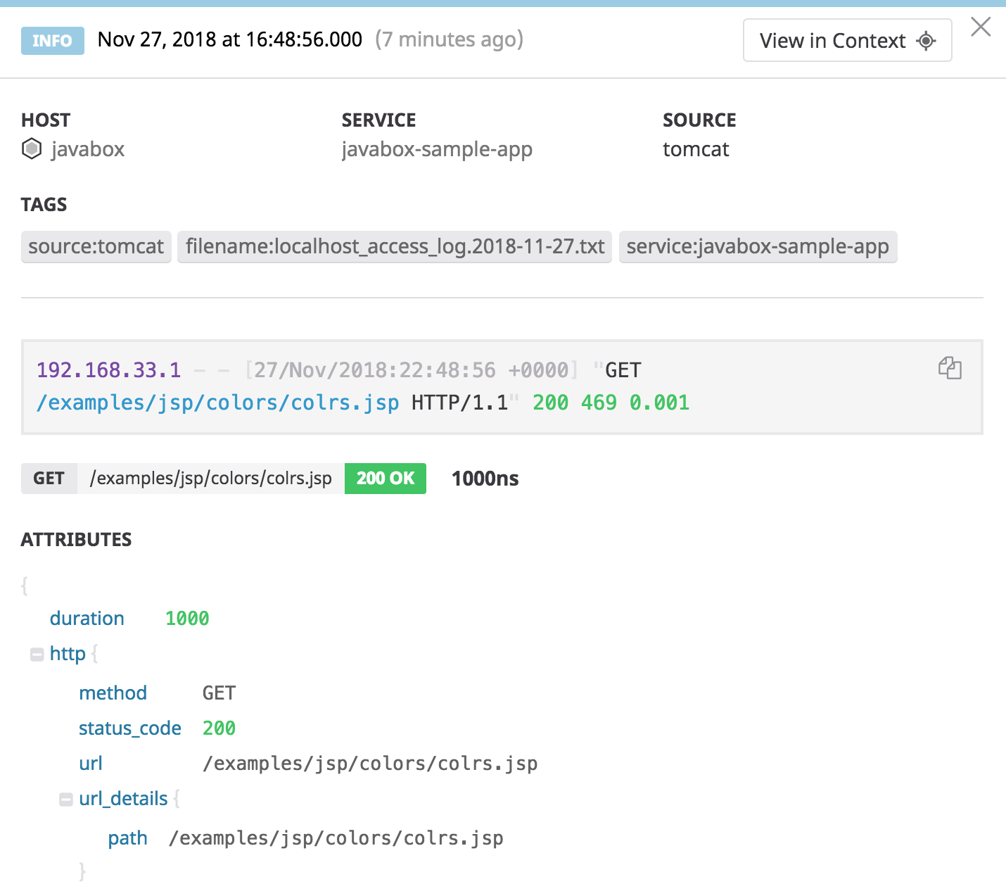Click the GET method badge
This screenshot has height=891, width=1006.
click(x=49, y=478)
